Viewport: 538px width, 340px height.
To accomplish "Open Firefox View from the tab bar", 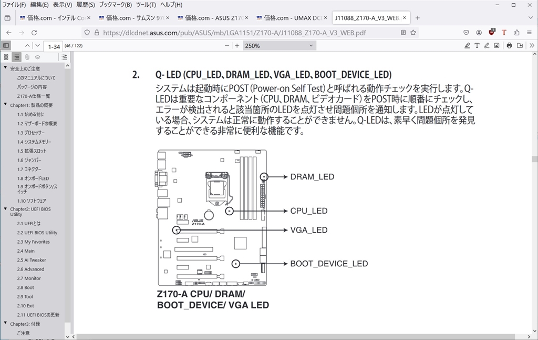I will (x=7, y=18).
